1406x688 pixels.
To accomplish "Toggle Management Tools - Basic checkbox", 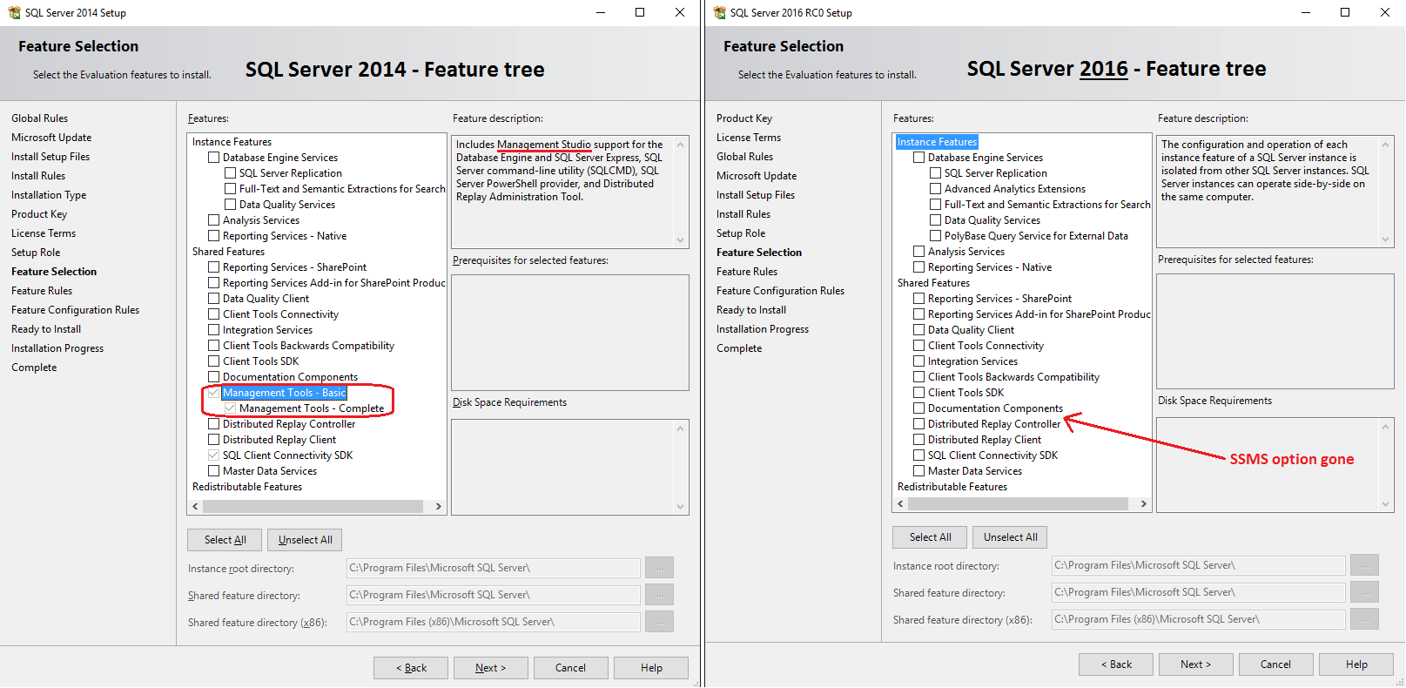I will click(x=213, y=393).
